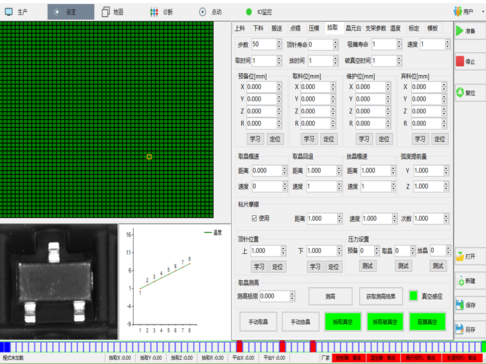Click the 打开 open file button
This screenshot has height=364, width=486.
(x=470, y=256)
